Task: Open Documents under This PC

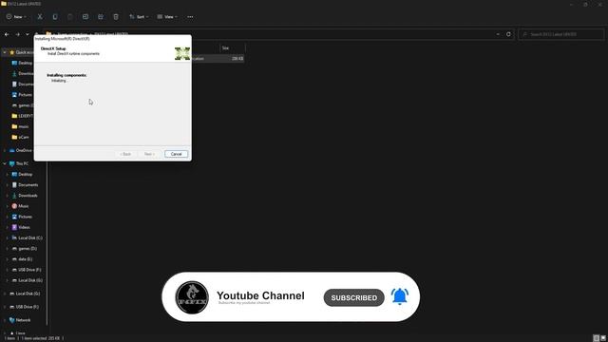Action: coord(26,185)
